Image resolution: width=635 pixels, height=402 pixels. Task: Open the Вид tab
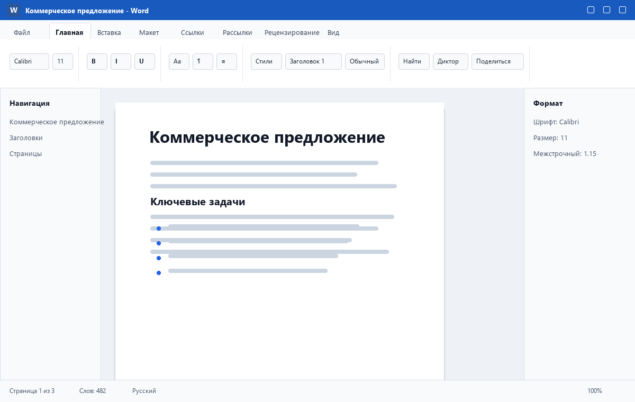point(333,32)
